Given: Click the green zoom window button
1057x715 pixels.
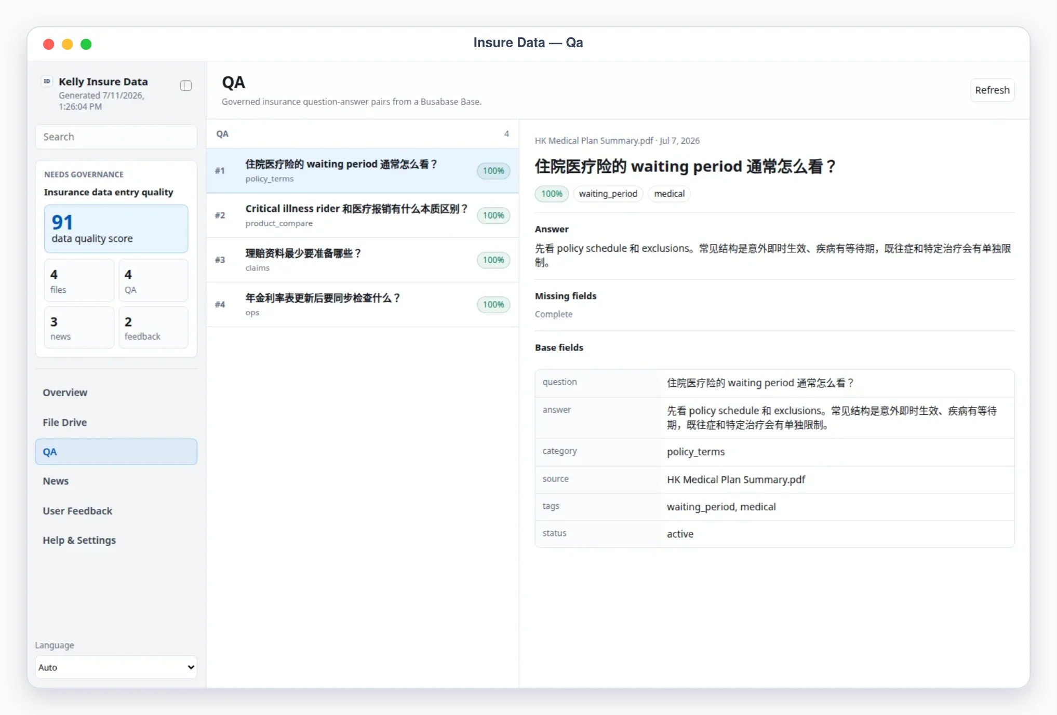Looking at the screenshot, I should pyautogui.click(x=86, y=44).
